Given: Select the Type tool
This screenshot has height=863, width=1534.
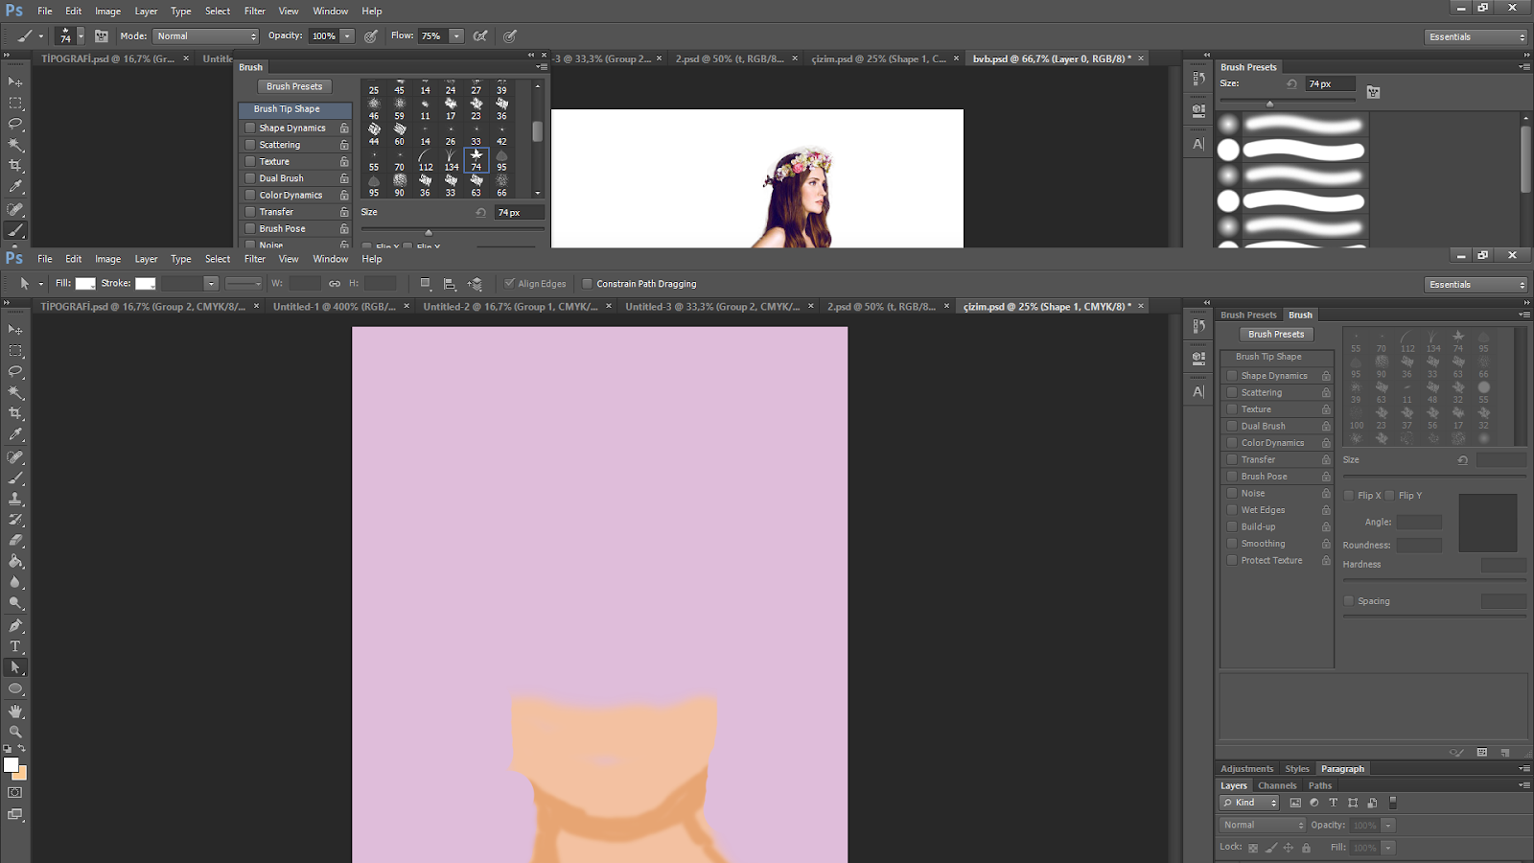Looking at the screenshot, I should click(x=15, y=646).
